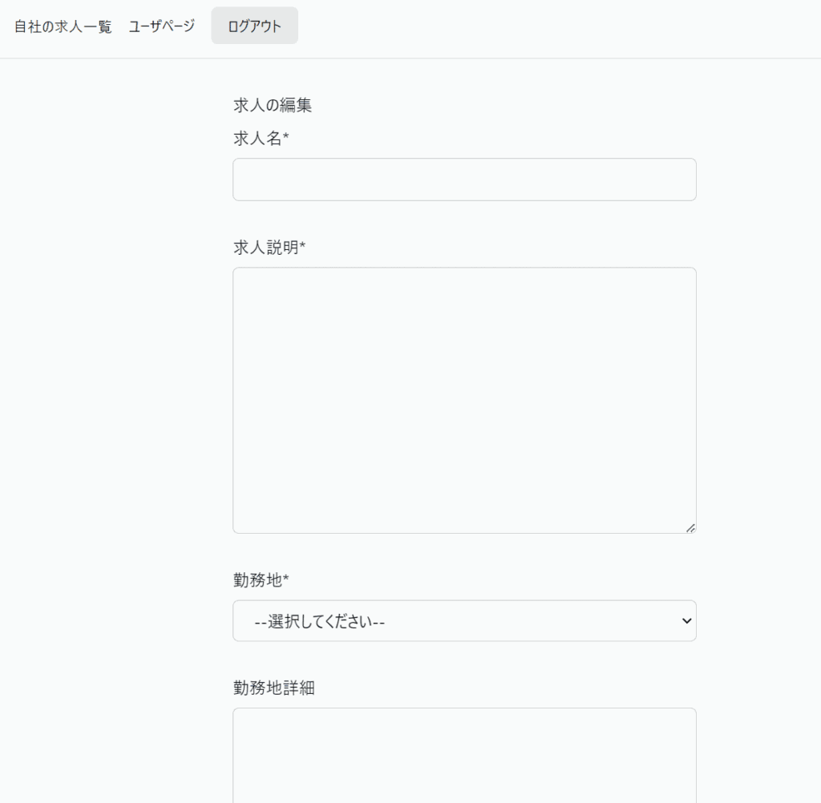Click the --選択してください-- placeholder text
The width and height of the screenshot is (821, 803).
(x=319, y=622)
